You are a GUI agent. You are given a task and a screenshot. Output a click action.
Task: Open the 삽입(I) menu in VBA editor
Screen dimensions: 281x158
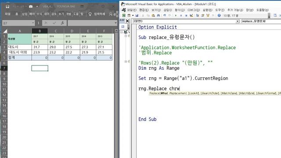pos(168,10)
